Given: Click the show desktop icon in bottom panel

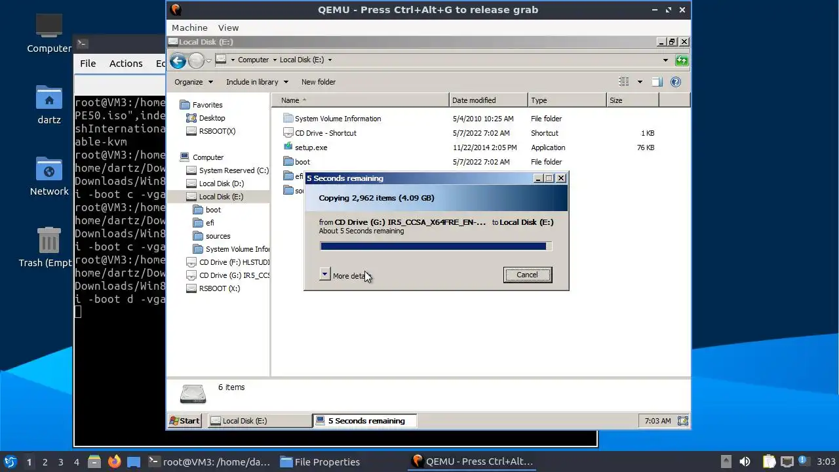Looking at the screenshot, I should click(x=134, y=462).
